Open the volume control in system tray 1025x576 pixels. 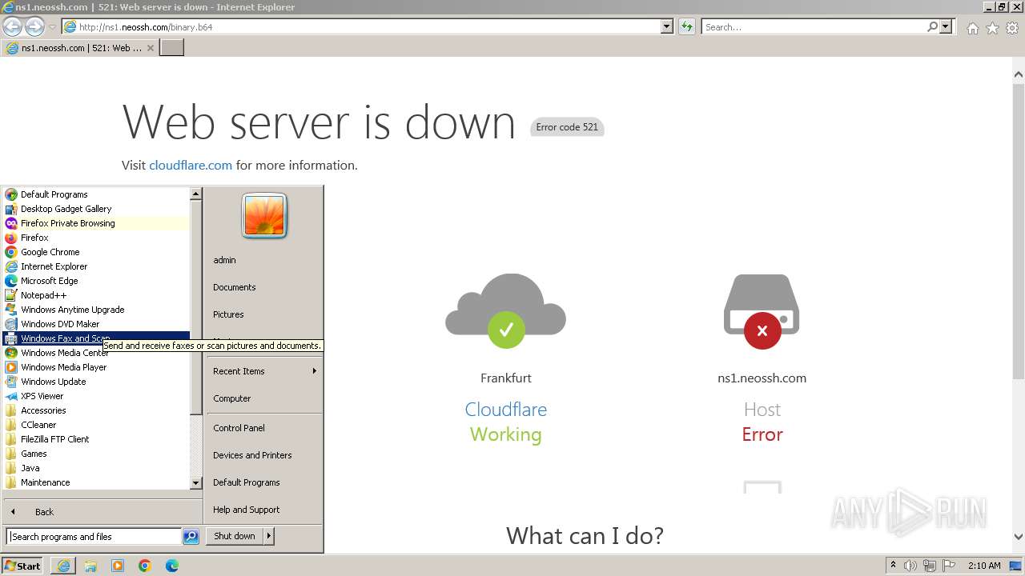tap(910, 566)
